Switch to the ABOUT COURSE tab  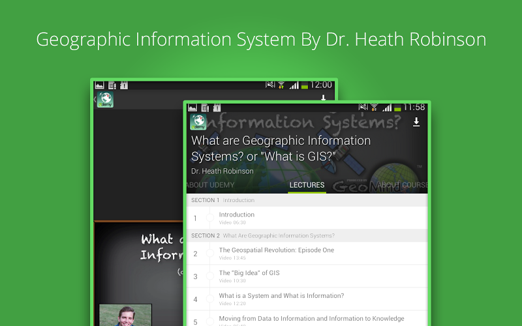coord(402,185)
